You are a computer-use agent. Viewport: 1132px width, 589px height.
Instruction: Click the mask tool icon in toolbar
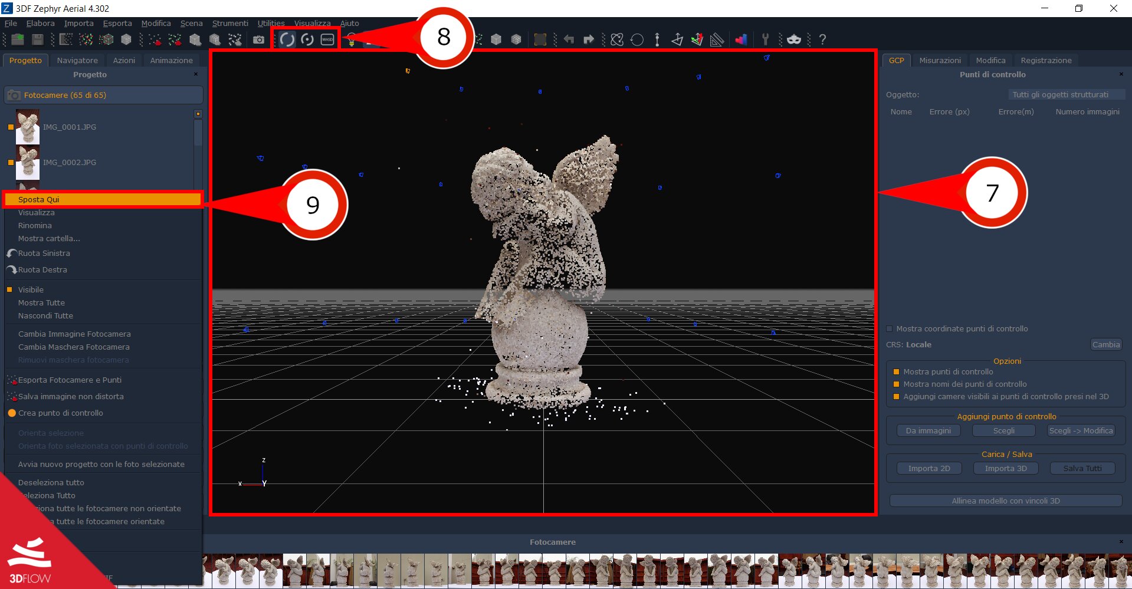click(794, 40)
